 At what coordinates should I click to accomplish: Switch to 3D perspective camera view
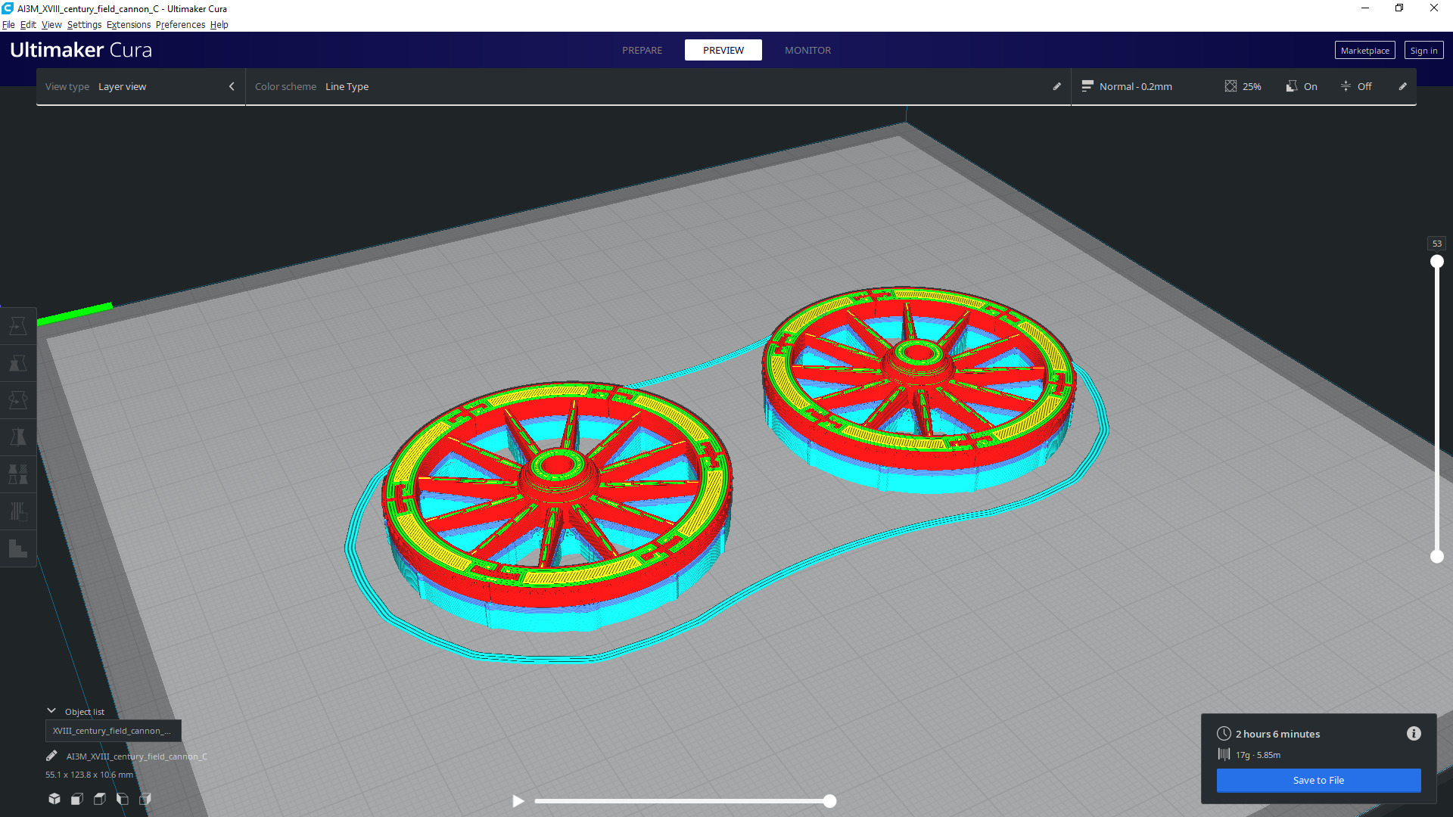(x=54, y=799)
